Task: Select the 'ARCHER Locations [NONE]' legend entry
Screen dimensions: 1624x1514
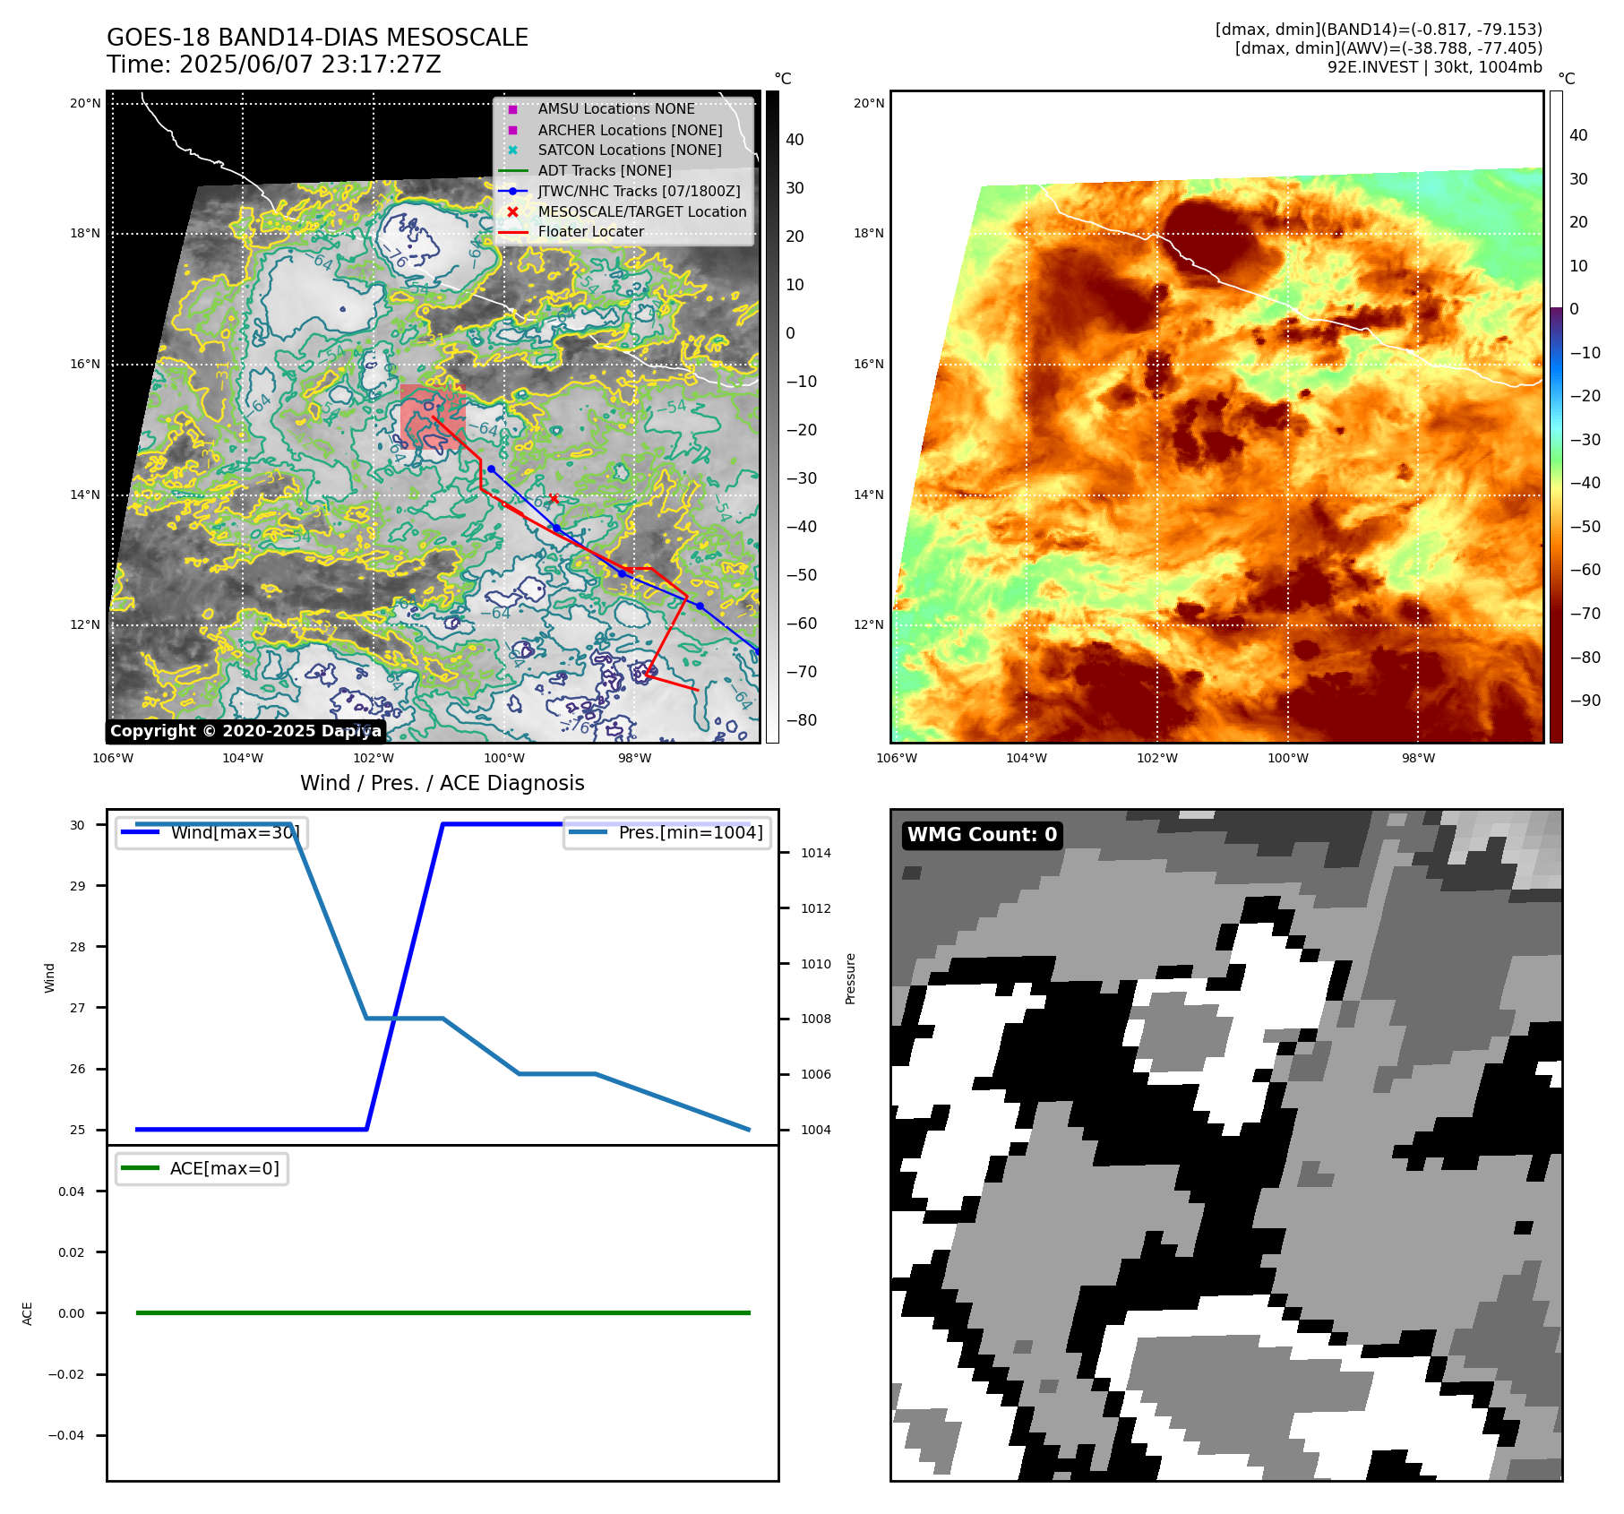Action: [630, 130]
